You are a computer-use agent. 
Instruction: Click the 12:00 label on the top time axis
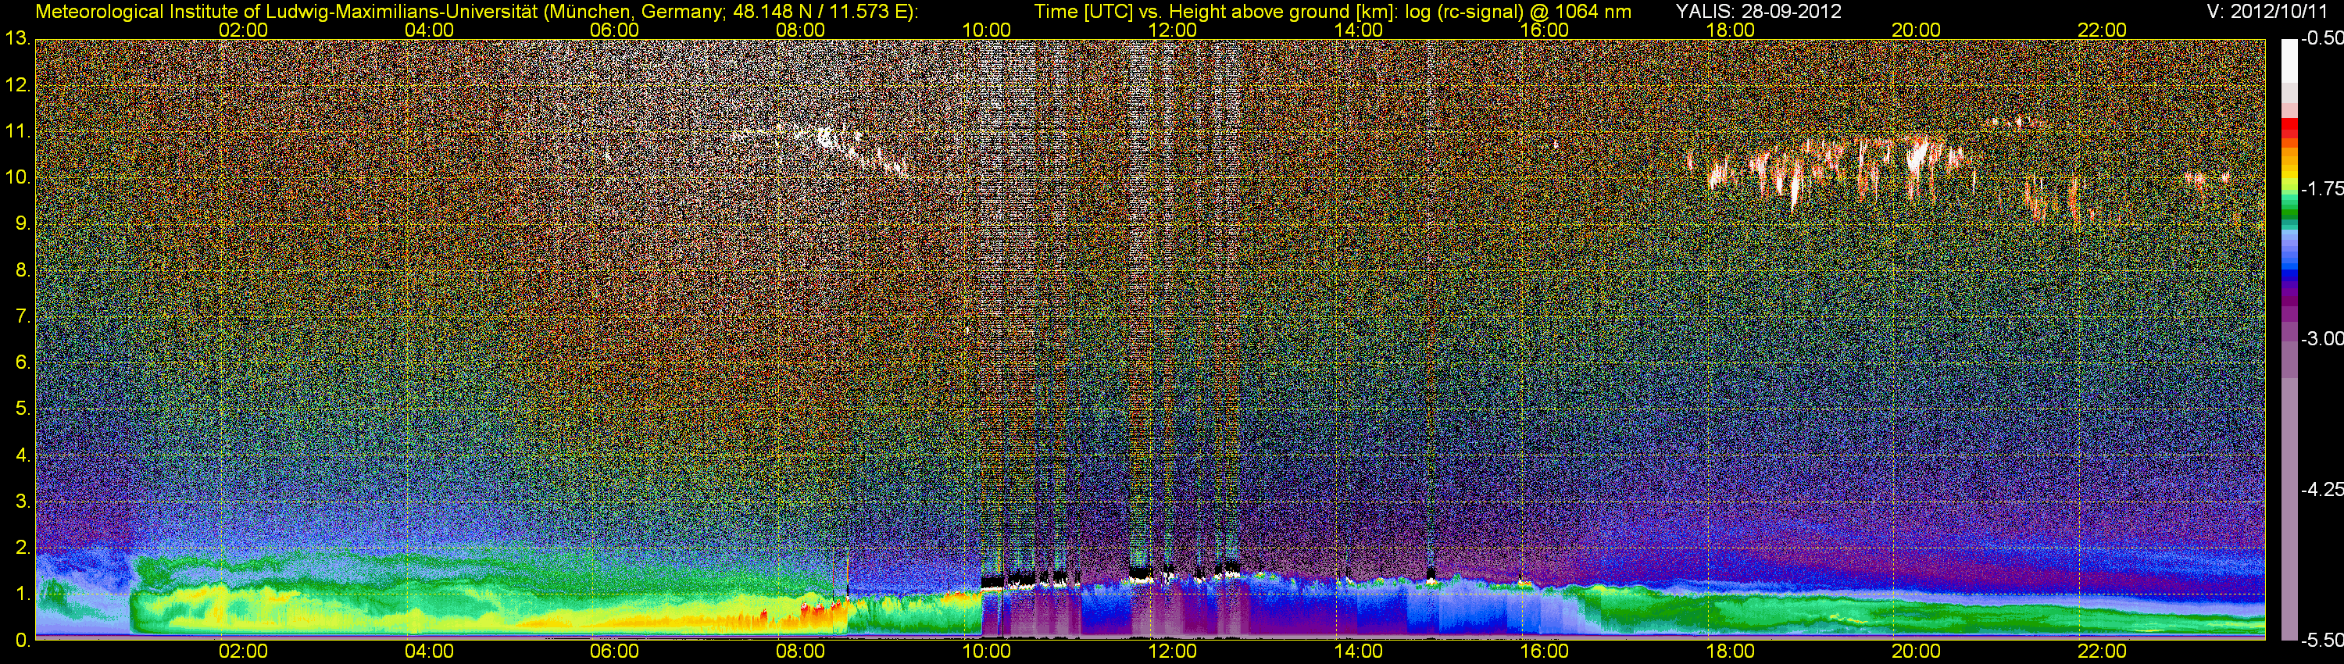(x=1172, y=30)
